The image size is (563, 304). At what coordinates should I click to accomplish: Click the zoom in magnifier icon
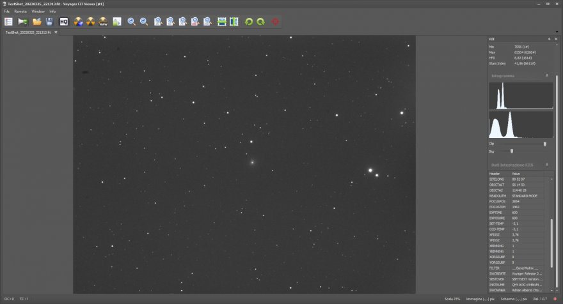point(144,22)
